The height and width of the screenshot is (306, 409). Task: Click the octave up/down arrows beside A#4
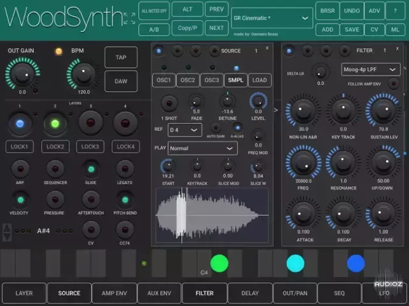point(7,232)
